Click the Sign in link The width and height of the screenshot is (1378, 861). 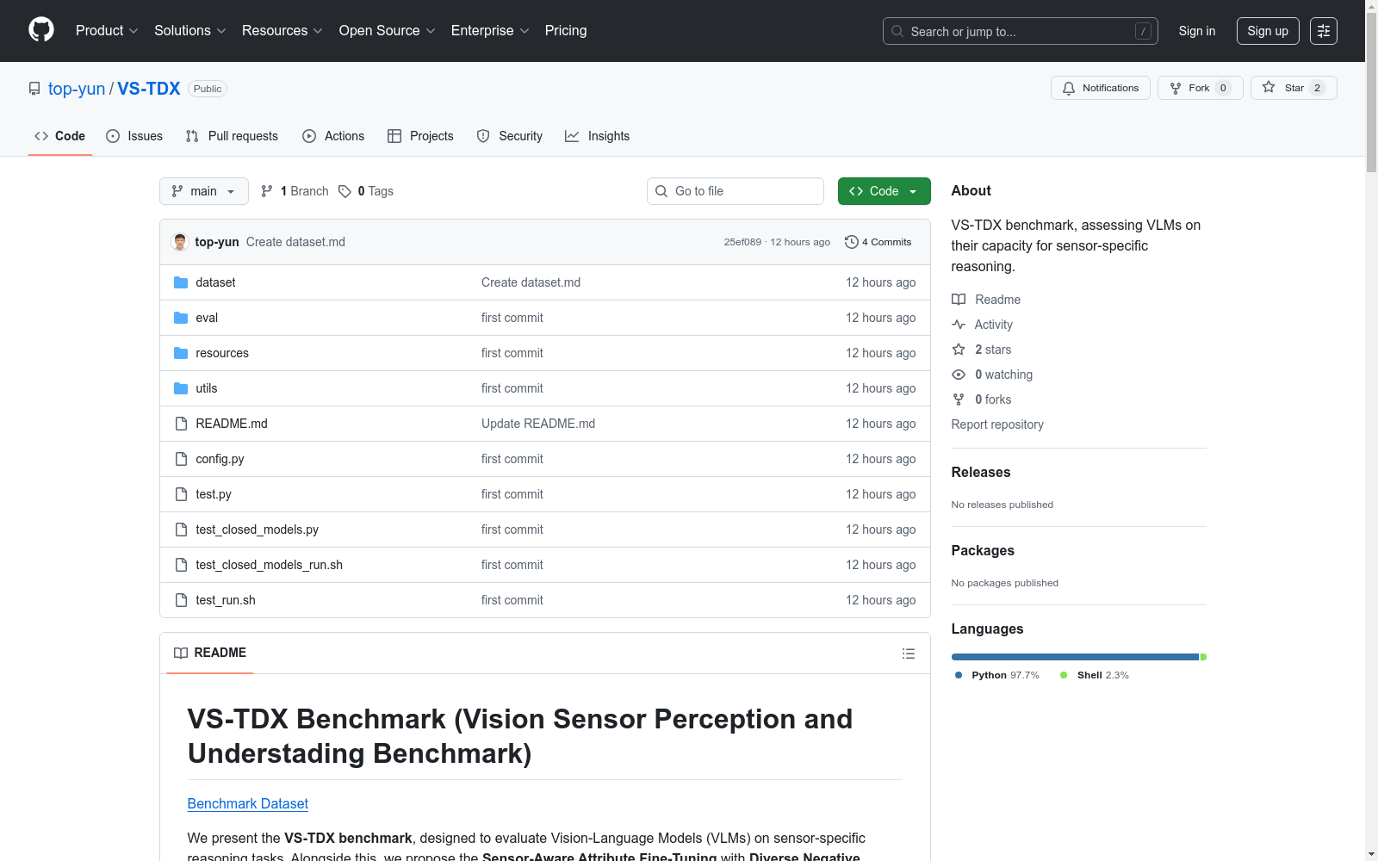[1197, 31]
